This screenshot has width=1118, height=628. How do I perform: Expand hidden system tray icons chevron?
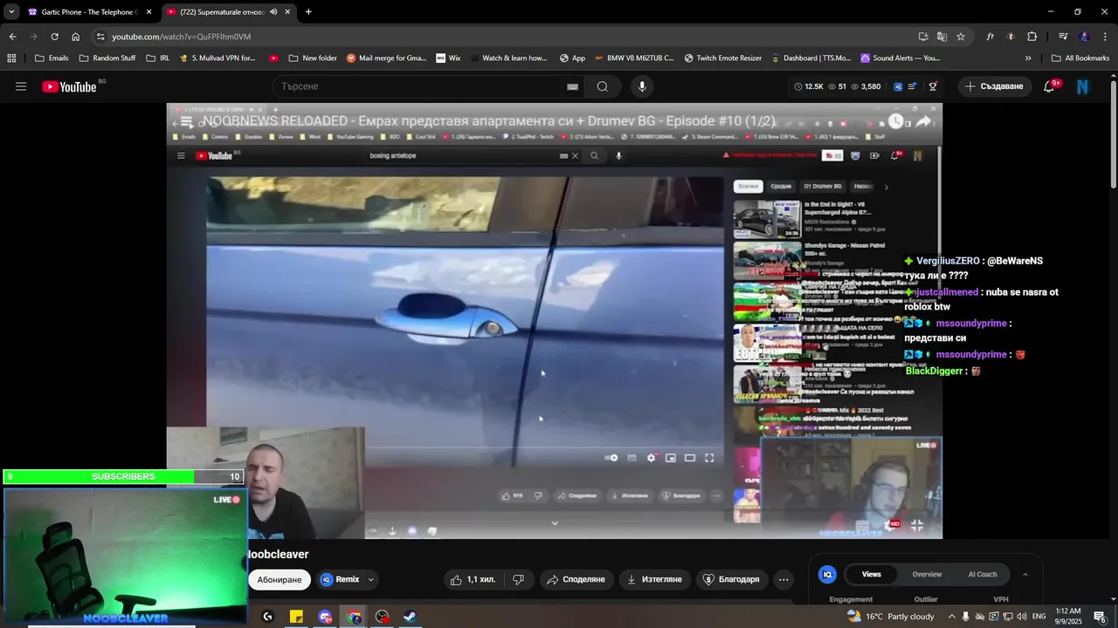[x=951, y=617]
